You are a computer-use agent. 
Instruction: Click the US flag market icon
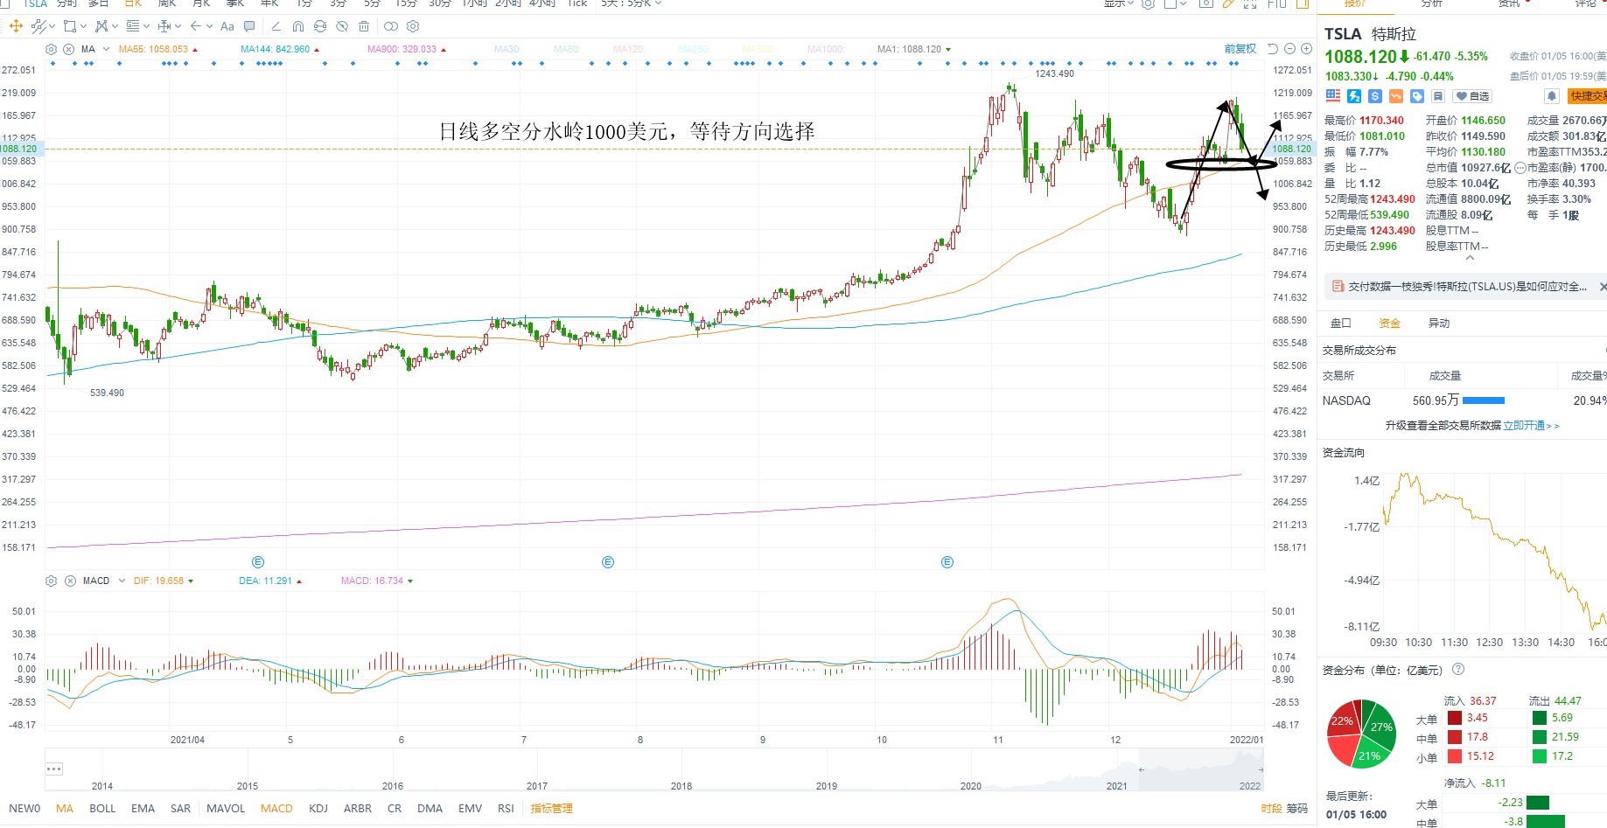[1333, 96]
